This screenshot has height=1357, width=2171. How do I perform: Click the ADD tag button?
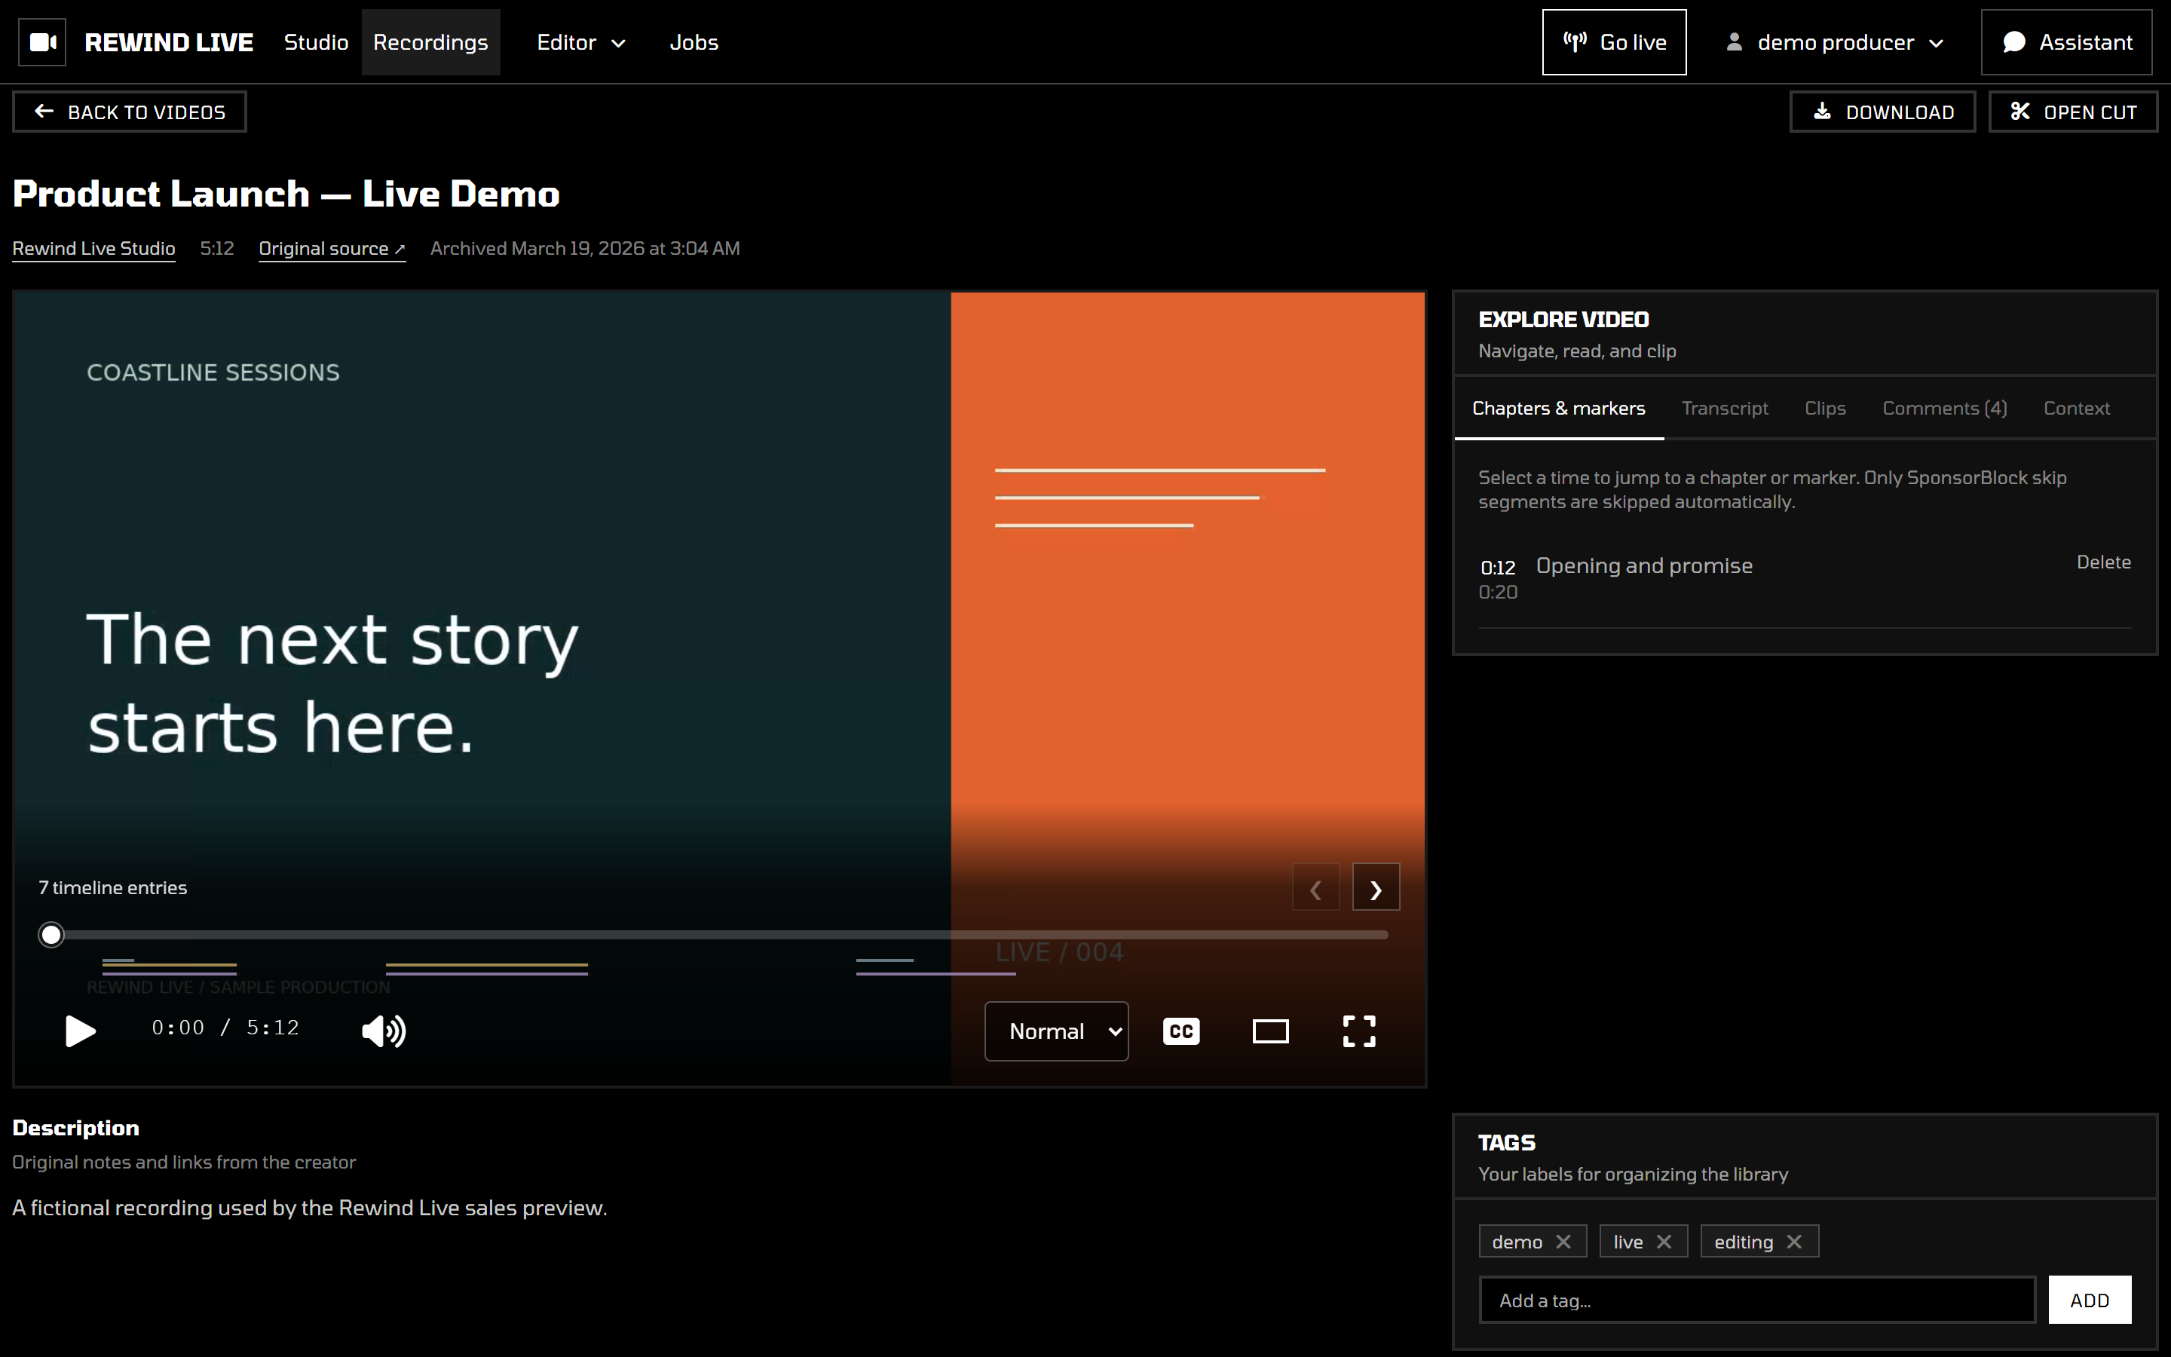(x=2090, y=1300)
